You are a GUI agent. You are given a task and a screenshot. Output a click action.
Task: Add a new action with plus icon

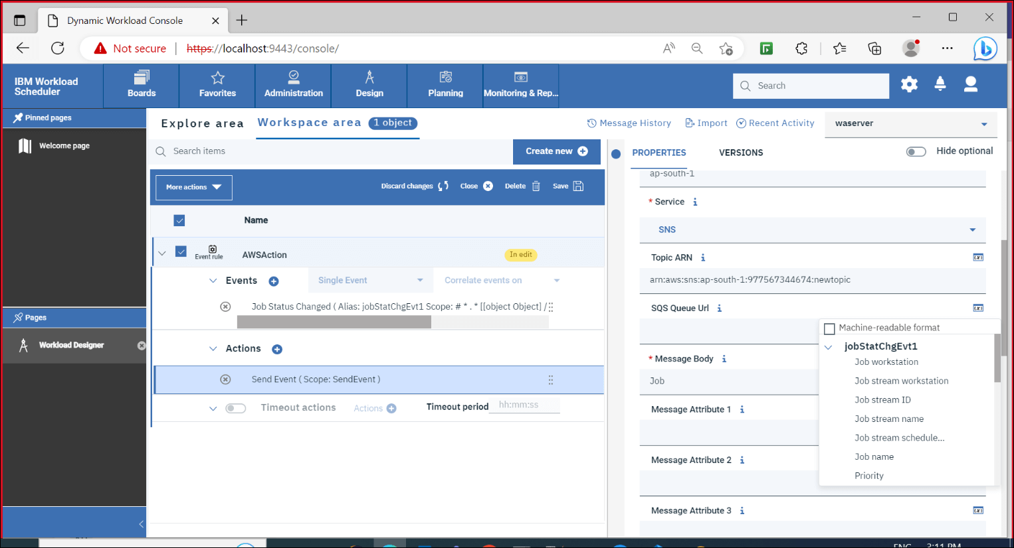tap(277, 349)
